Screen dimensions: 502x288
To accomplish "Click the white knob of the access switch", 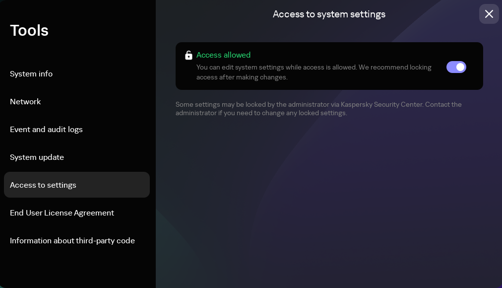I will click(x=460, y=67).
